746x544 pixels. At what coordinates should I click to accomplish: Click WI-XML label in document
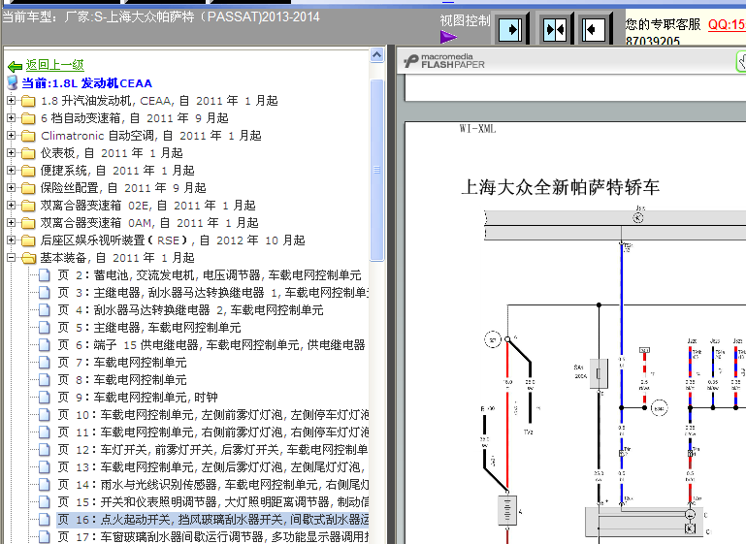click(477, 129)
